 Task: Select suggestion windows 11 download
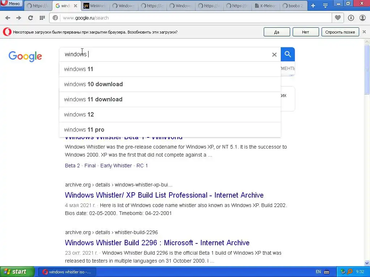pos(170,99)
